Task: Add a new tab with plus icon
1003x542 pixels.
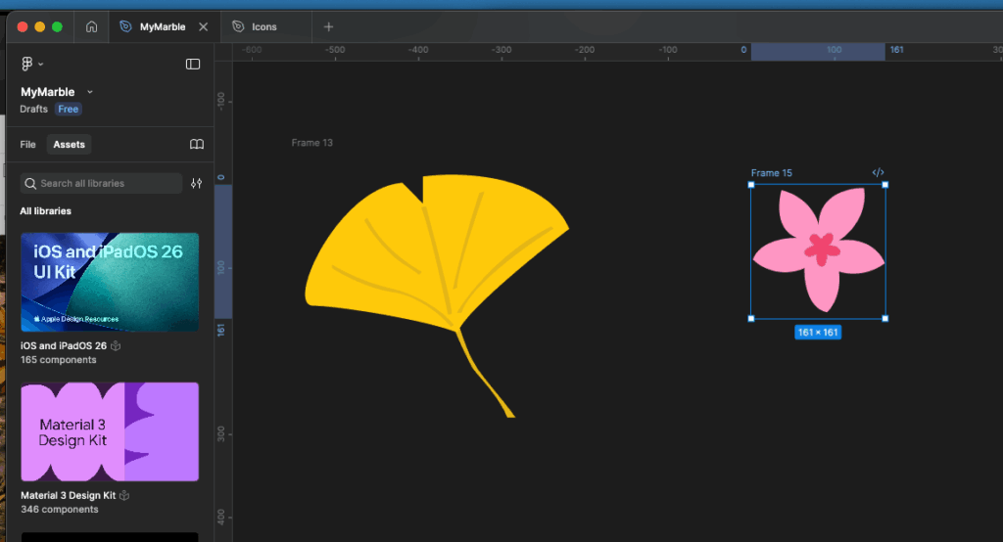Action: coord(328,27)
